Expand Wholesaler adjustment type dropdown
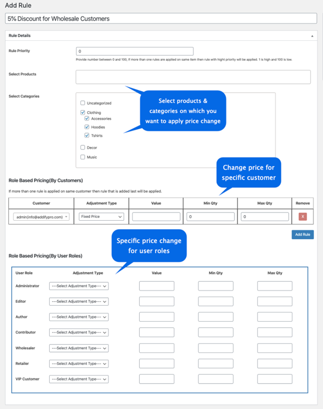The width and height of the screenshot is (323, 409). pos(79,348)
